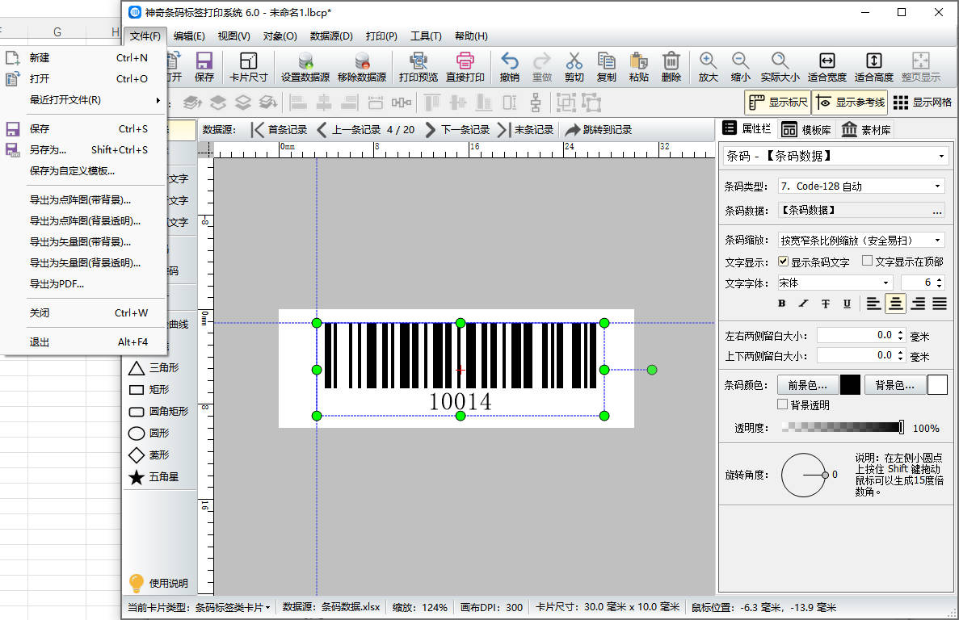Click Remove Data Source (移除数据源) icon
This screenshot has height=620, width=959.
pos(362,66)
